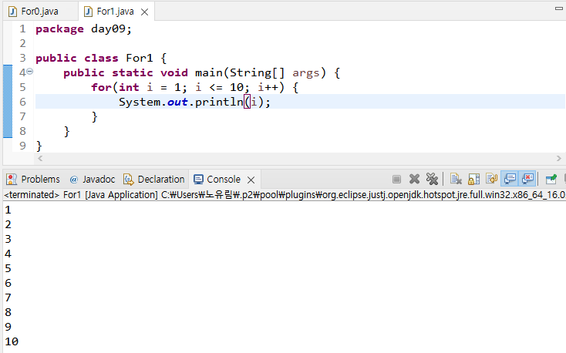Click the Declaration tab icon
The image size is (566, 353).
coord(129,179)
